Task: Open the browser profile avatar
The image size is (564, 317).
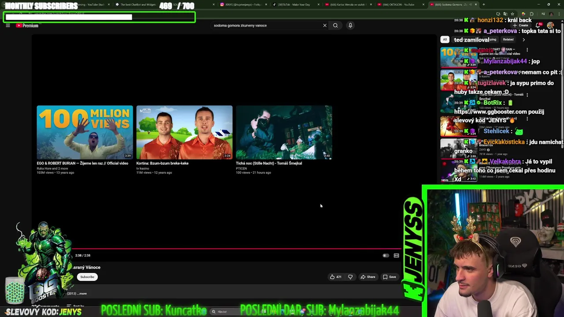Action: click(x=551, y=14)
